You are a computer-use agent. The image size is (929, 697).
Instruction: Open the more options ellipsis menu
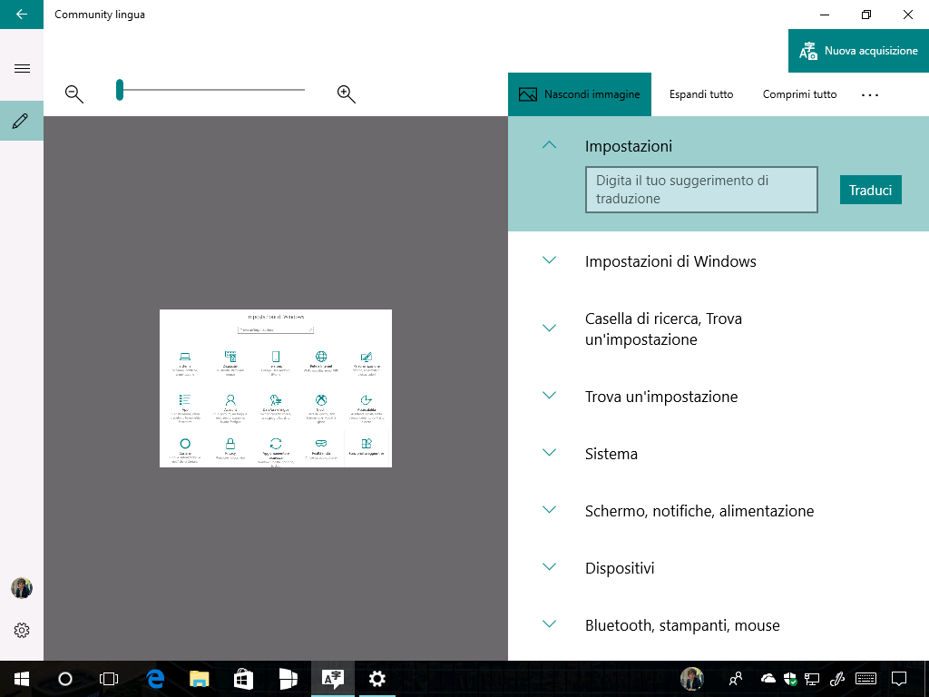pyautogui.click(x=870, y=94)
